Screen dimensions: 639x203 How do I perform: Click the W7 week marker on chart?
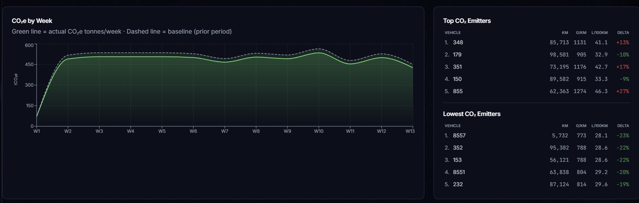[225, 131]
